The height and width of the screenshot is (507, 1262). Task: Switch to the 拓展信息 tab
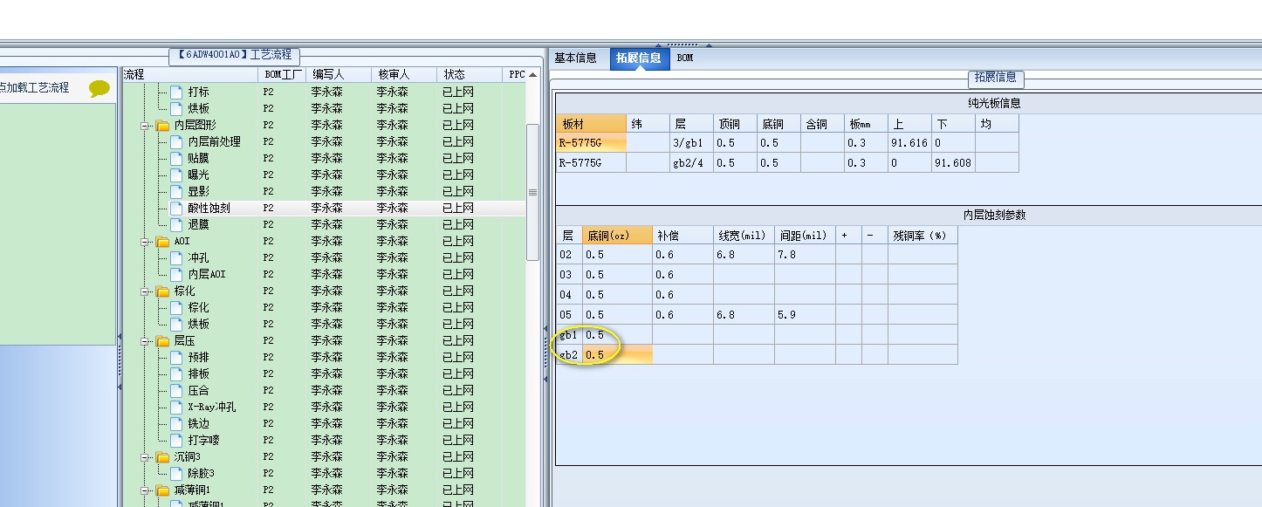(x=639, y=58)
